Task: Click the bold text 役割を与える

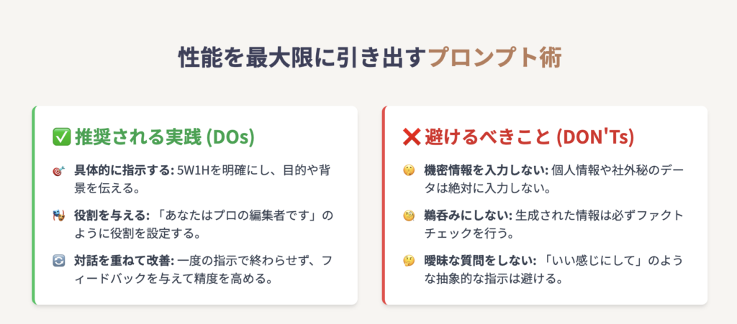Action: 112,216
